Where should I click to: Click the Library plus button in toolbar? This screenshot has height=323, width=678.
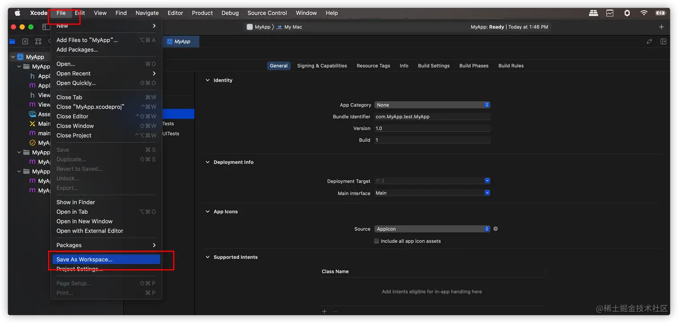[x=661, y=27]
